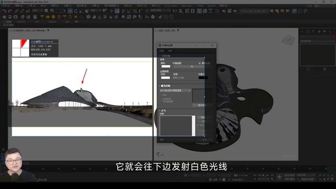336x189 pixels.
Task: Choose the Bind to Space Warp tool
Action: click(x=28, y=10)
